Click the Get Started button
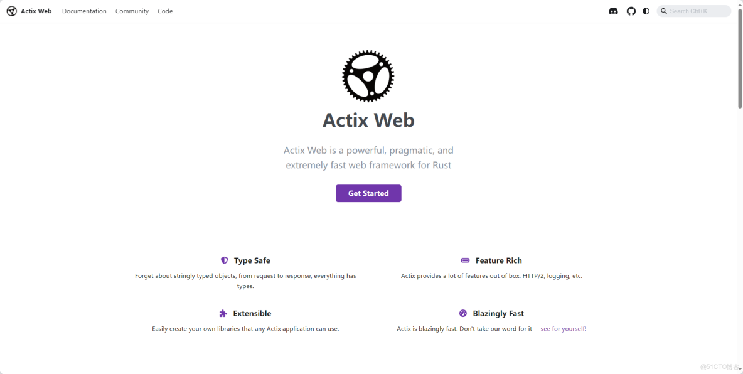This screenshot has width=743, height=374. (368, 193)
